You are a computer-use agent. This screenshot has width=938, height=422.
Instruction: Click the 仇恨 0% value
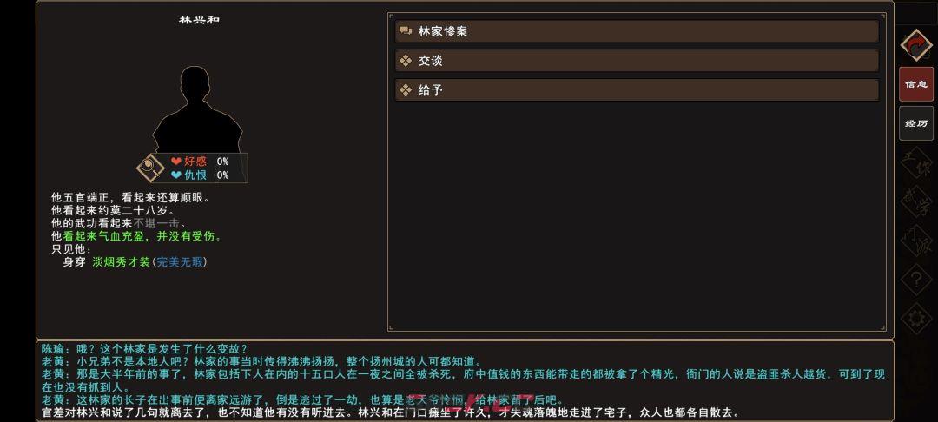point(222,175)
